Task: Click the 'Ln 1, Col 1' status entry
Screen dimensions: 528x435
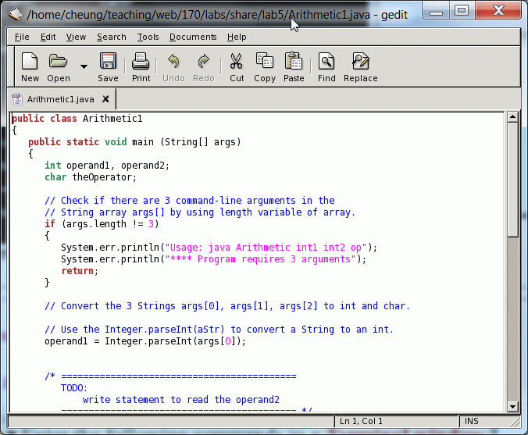Action: 361,421
